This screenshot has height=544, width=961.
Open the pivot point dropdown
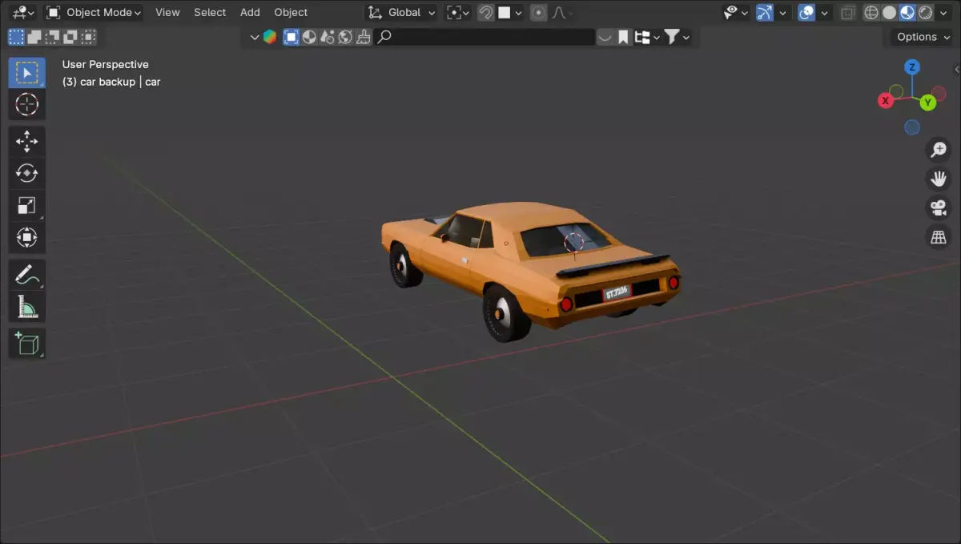[x=456, y=13]
